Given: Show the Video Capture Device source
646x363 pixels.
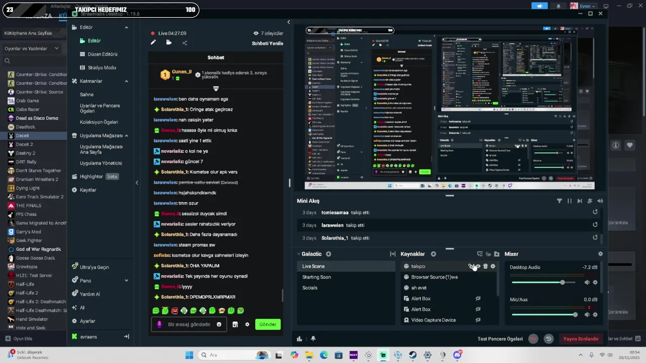Looking at the screenshot, I should [478, 320].
